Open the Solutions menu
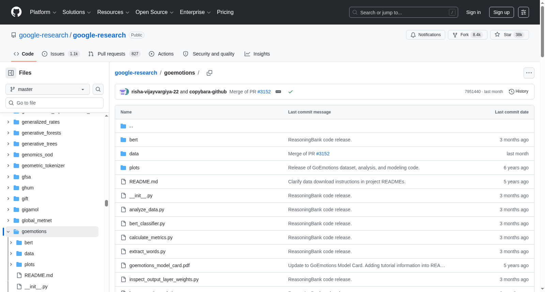 point(77,12)
